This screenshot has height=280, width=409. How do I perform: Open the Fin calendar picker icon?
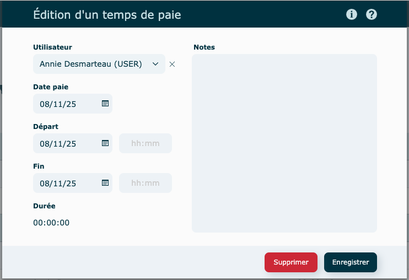(x=105, y=183)
